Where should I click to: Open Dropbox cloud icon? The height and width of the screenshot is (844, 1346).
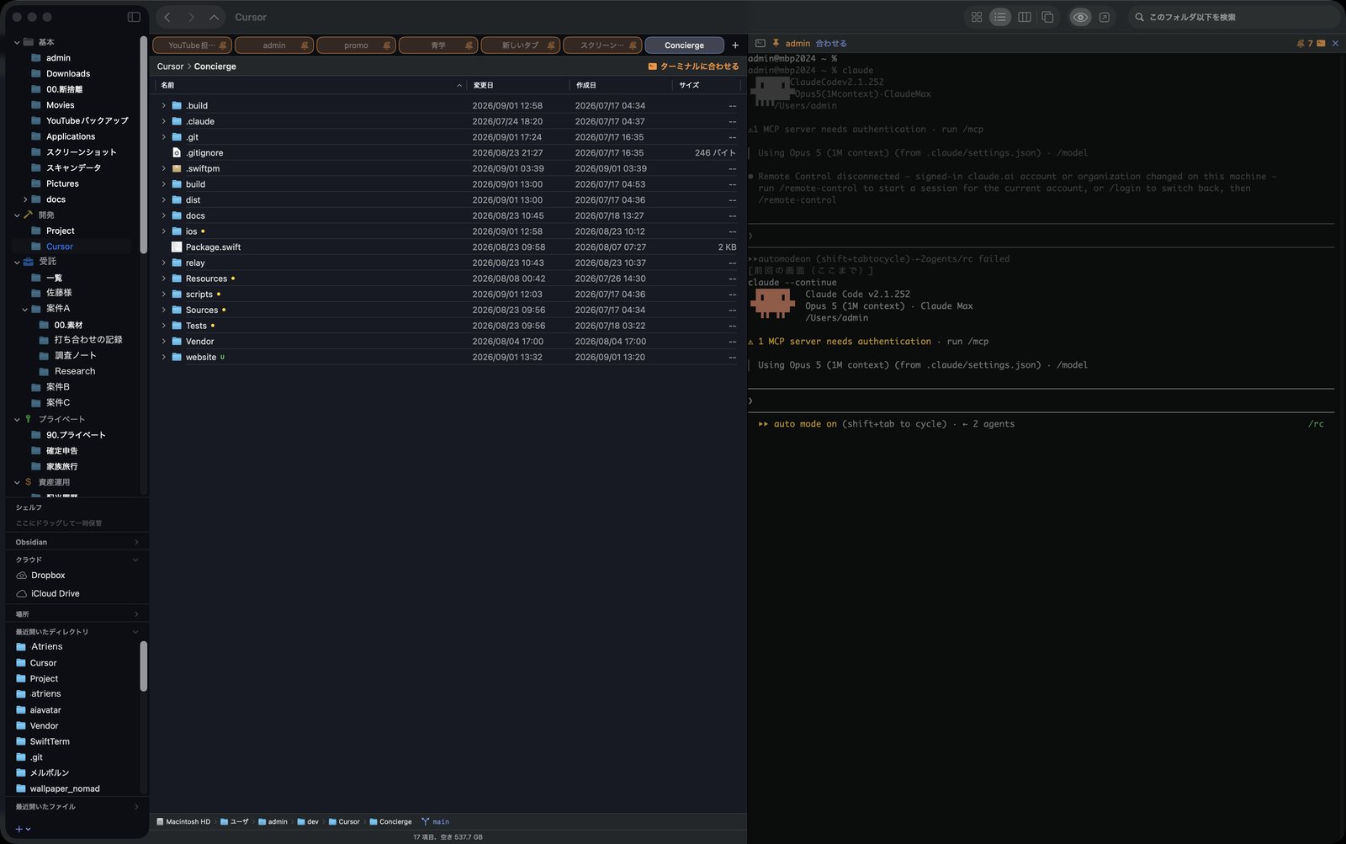22,576
